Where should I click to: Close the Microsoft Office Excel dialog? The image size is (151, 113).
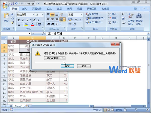point(115,44)
